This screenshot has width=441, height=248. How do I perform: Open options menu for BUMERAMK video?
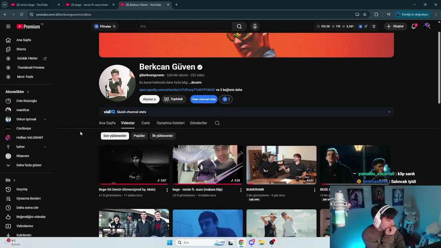(315, 190)
